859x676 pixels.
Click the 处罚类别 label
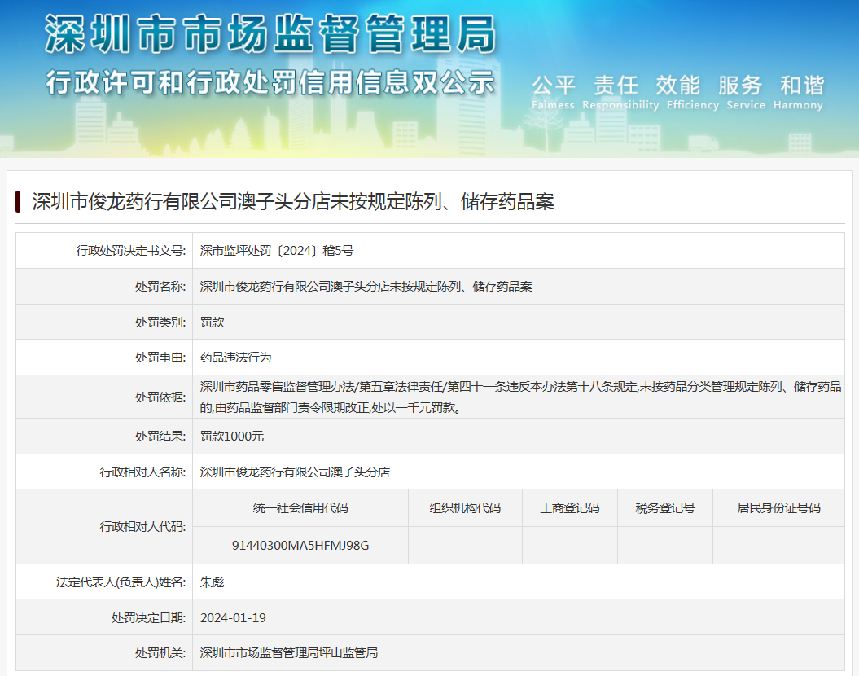coord(160,322)
